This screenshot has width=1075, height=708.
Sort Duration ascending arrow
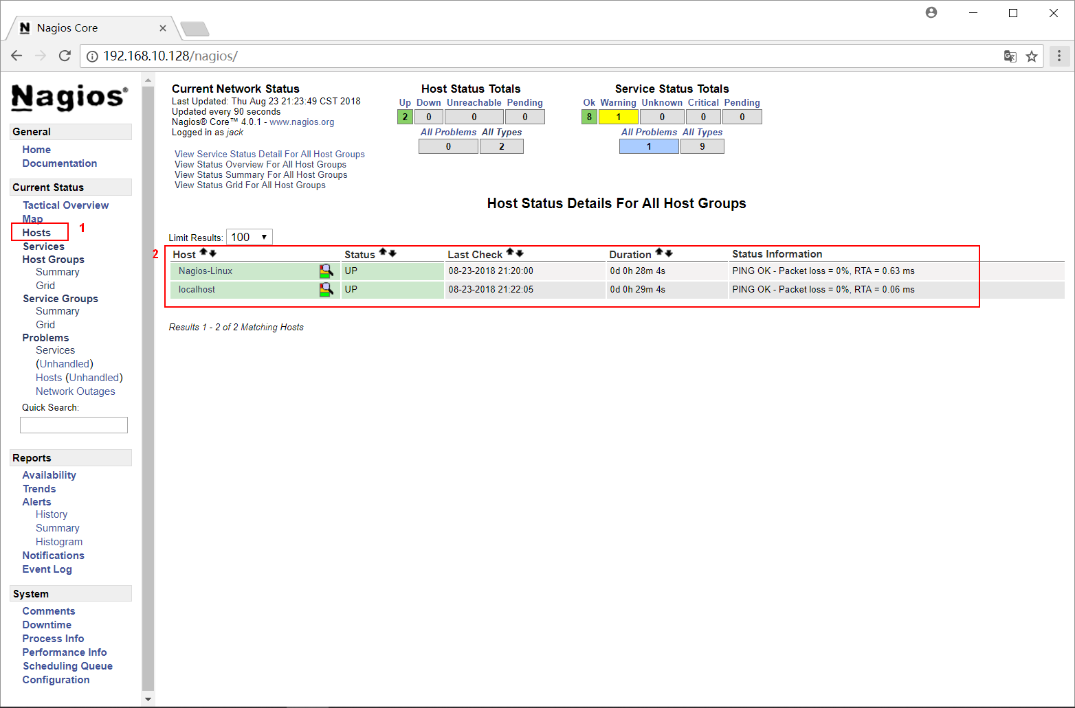pyautogui.click(x=659, y=253)
